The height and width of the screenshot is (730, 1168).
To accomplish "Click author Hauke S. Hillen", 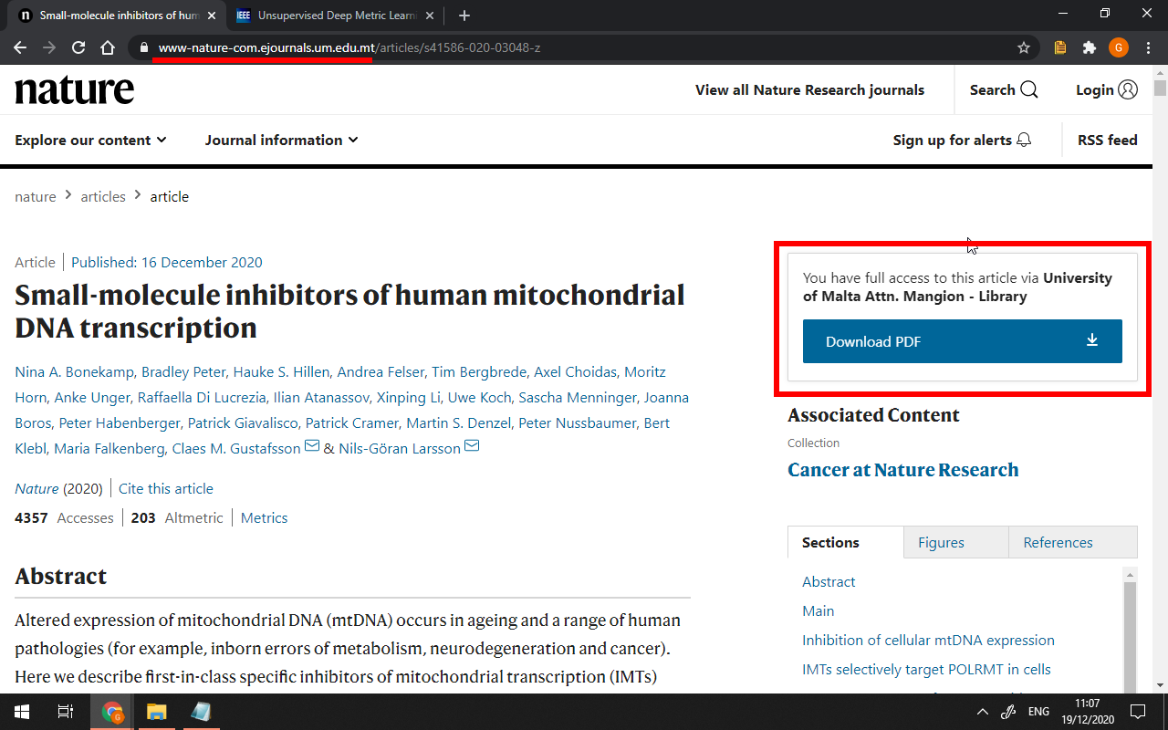I will point(281,371).
